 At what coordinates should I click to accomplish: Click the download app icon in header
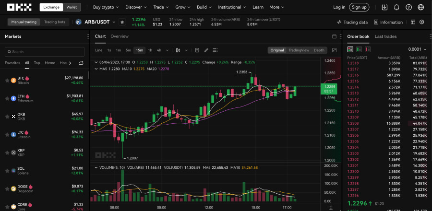[384, 7]
